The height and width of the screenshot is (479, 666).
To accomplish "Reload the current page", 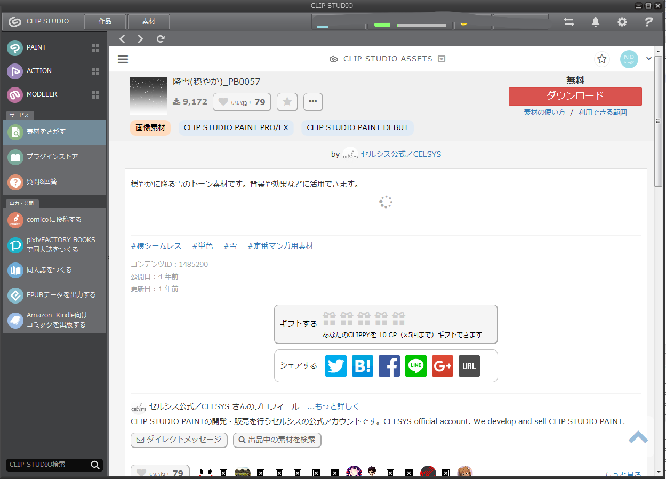I will point(161,39).
